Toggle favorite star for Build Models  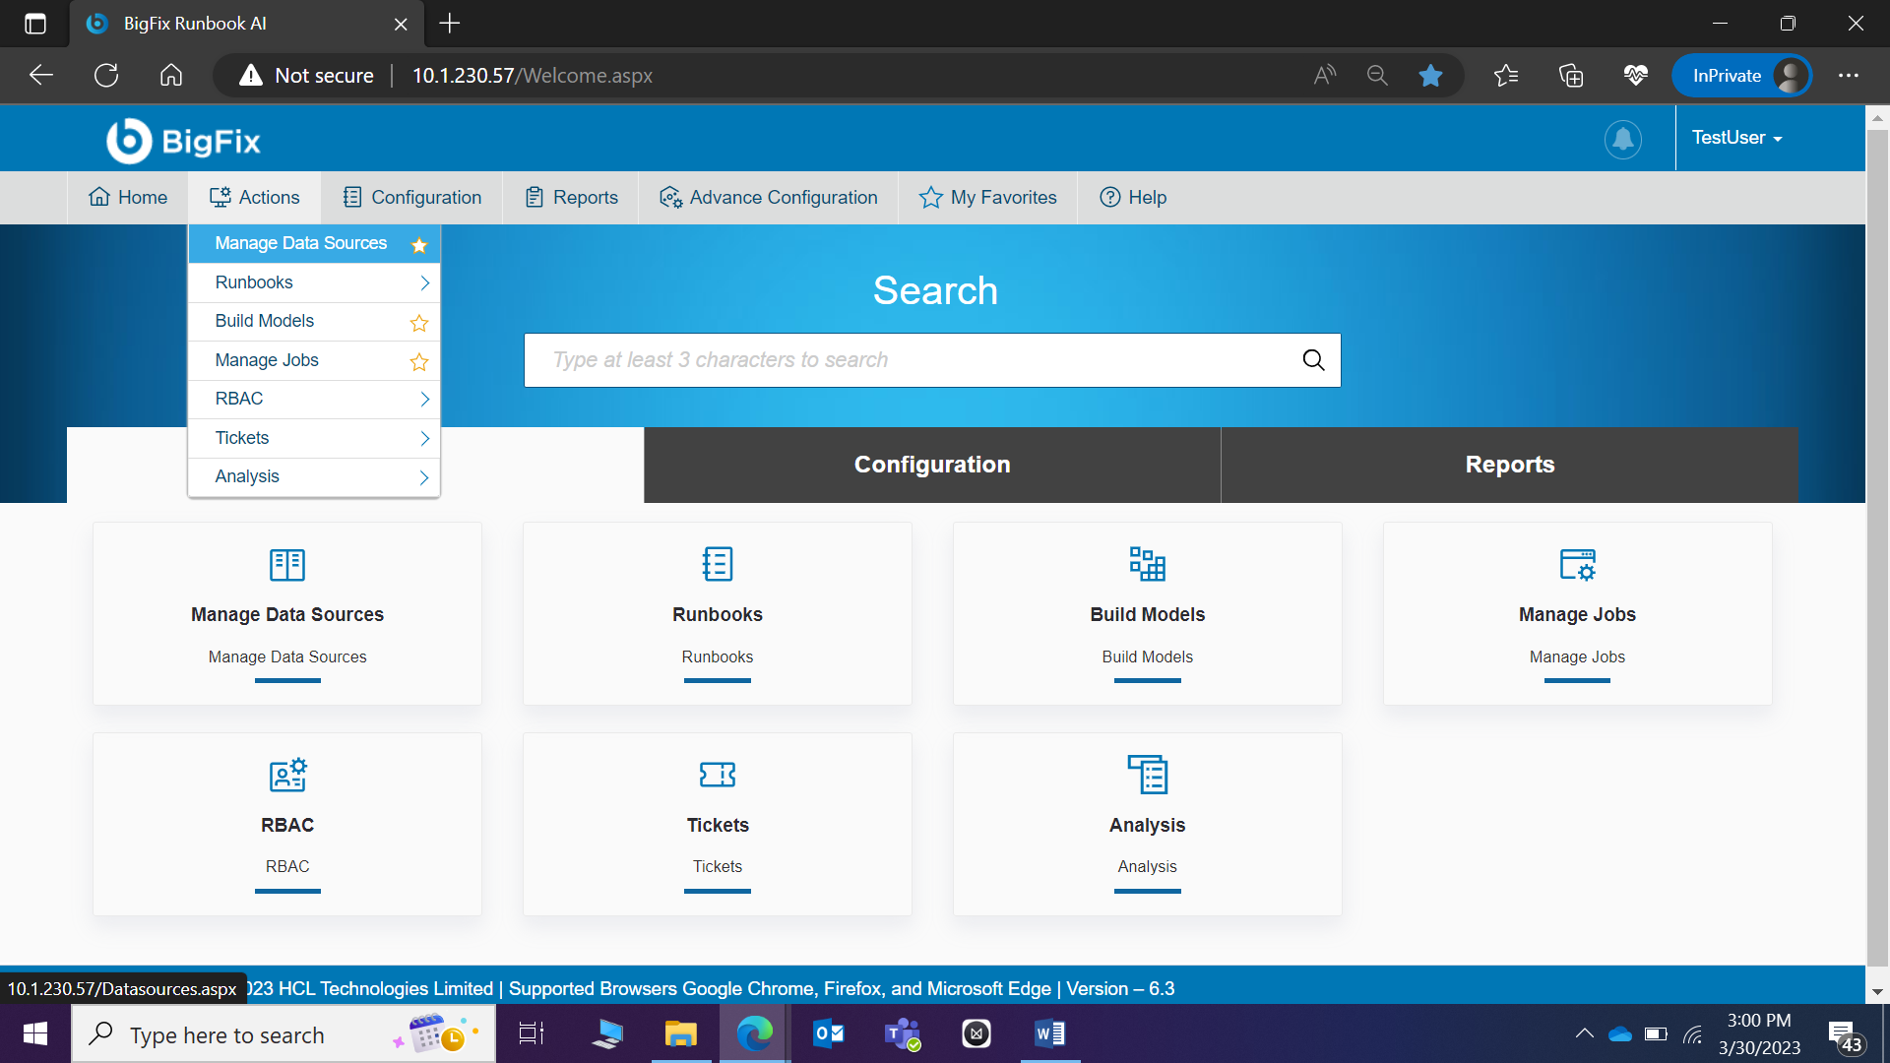(x=419, y=323)
